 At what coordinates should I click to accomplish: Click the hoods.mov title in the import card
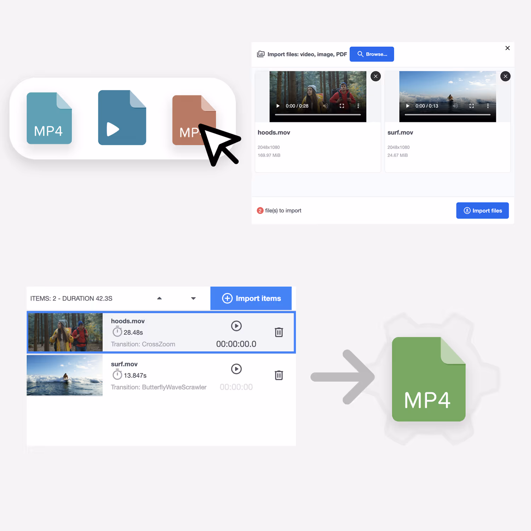(274, 132)
